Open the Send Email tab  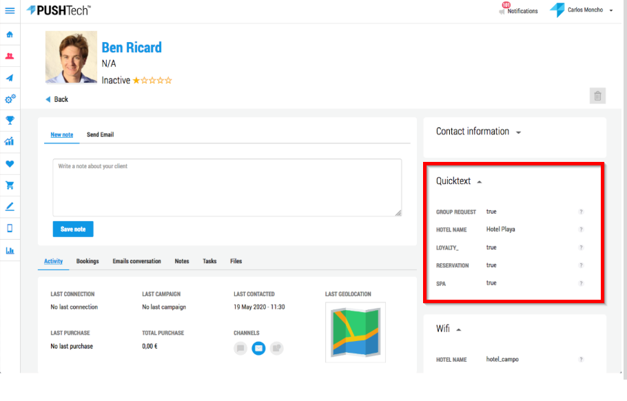(100, 134)
